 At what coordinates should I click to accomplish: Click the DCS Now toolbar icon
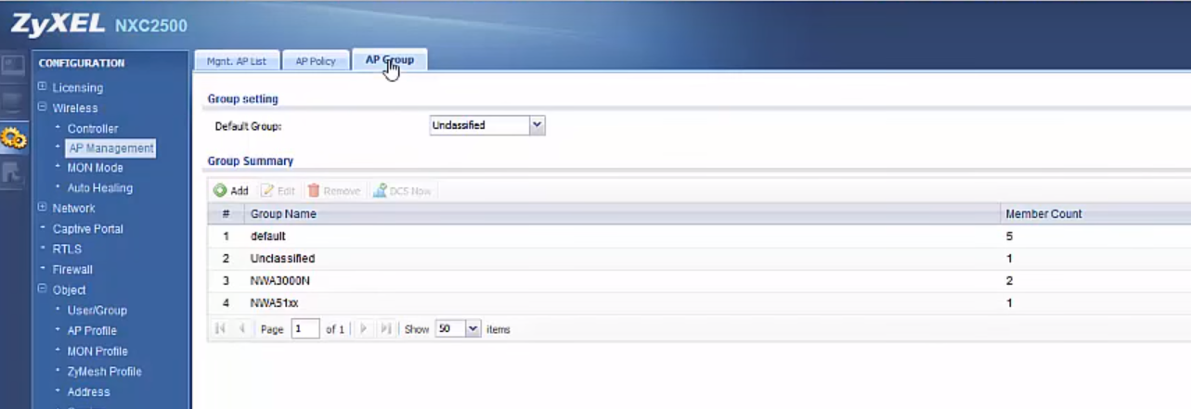380,190
